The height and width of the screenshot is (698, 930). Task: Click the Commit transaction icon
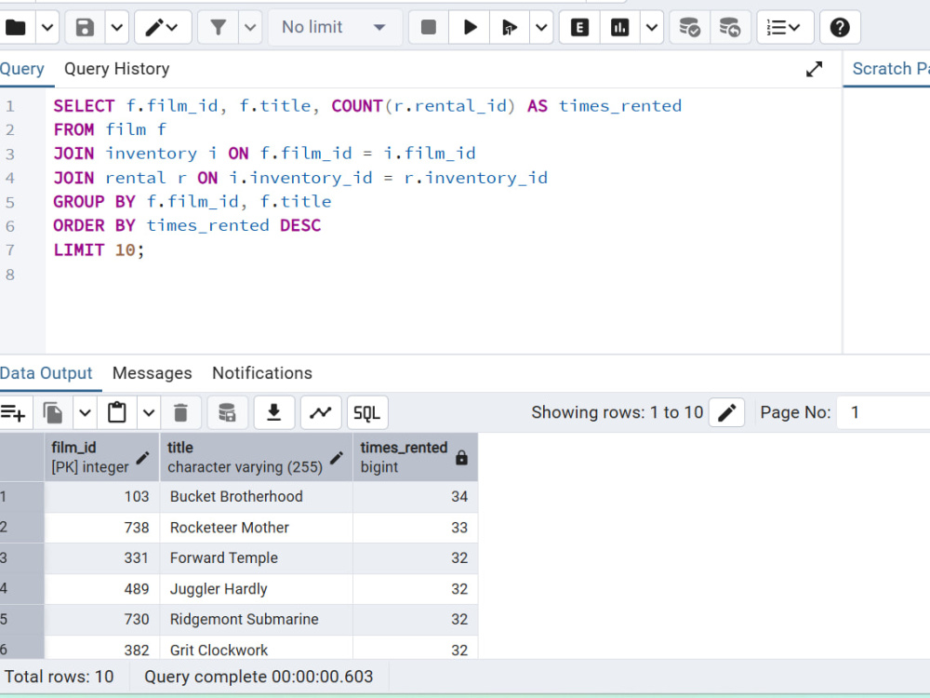(689, 27)
